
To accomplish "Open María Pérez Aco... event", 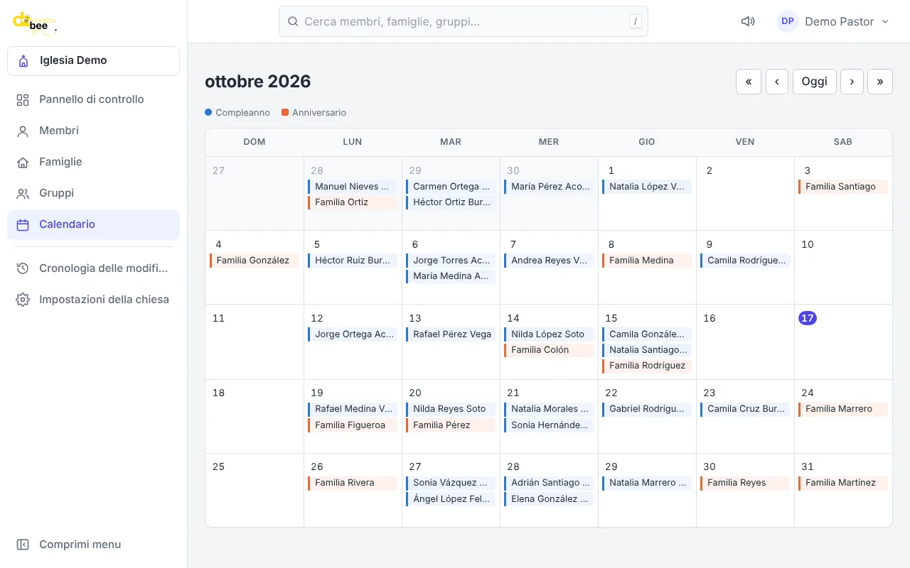I will point(549,187).
